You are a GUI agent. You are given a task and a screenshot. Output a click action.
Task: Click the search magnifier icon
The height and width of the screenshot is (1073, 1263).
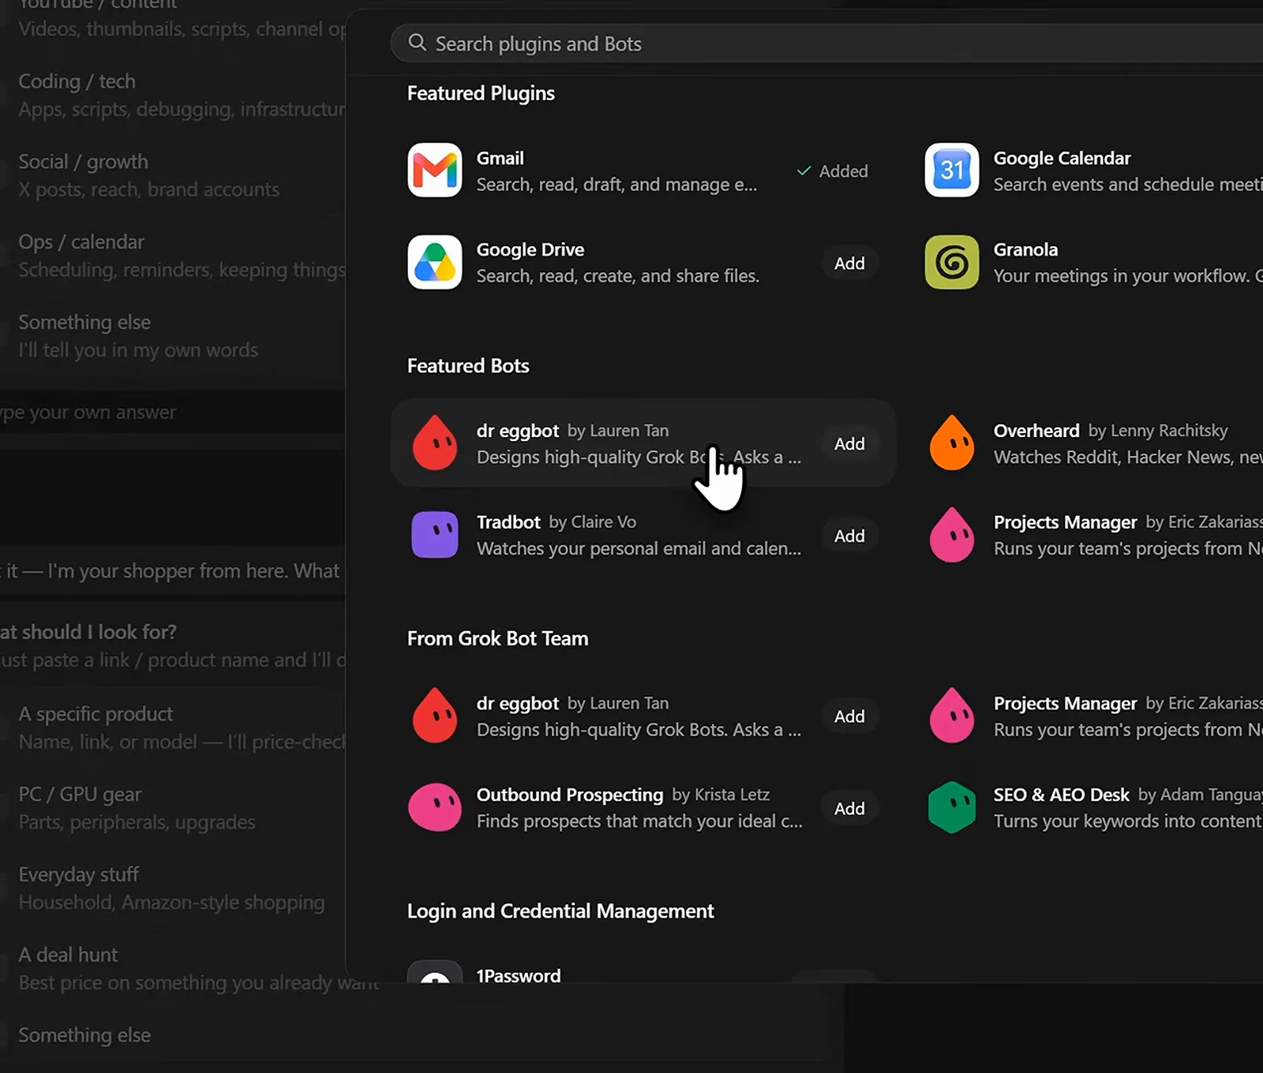pos(417,43)
